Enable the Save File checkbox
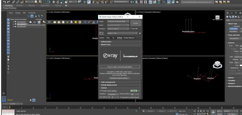242x115 pixels. (x=131, y=29)
